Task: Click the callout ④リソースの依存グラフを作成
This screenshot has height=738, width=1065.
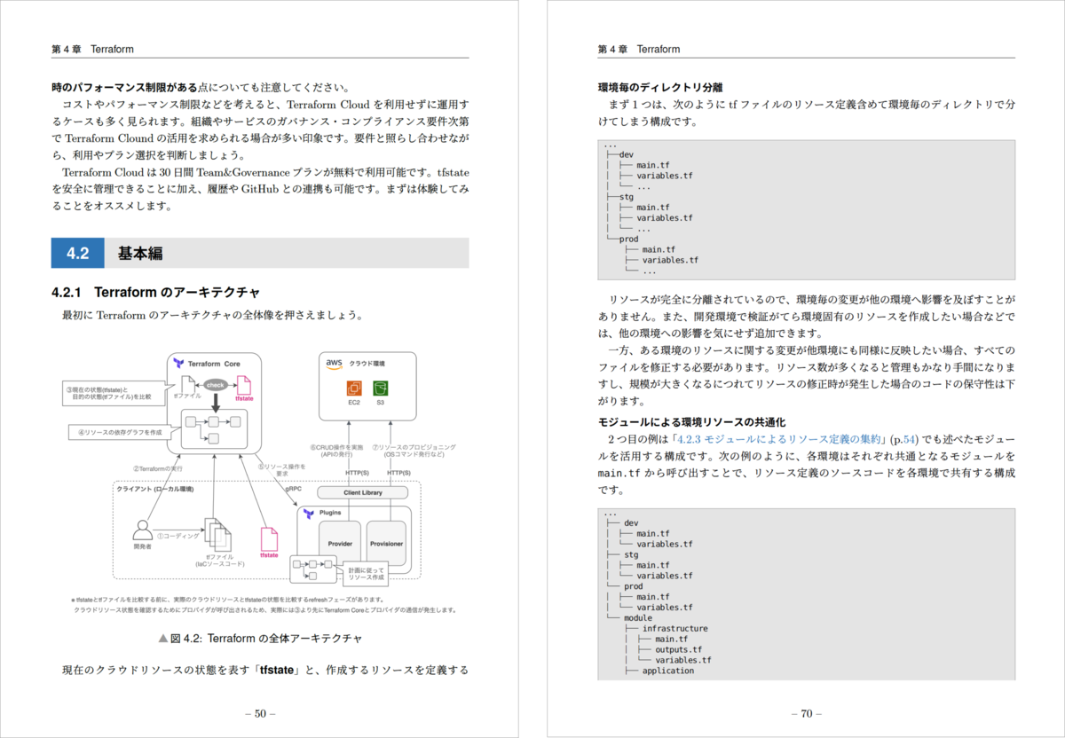Action: [x=122, y=432]
